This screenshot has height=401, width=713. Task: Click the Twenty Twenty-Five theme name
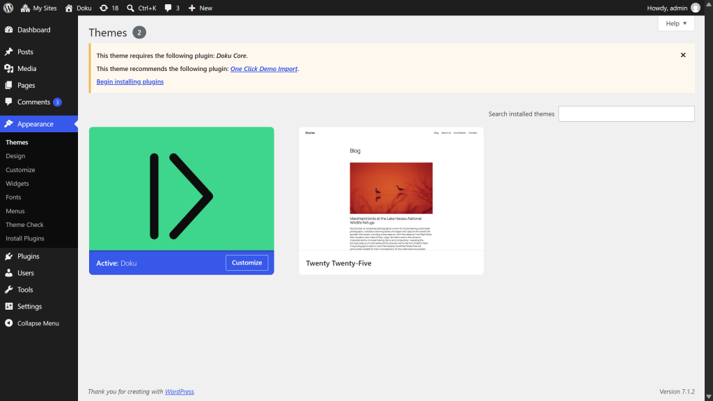click(x=339, y=262)
